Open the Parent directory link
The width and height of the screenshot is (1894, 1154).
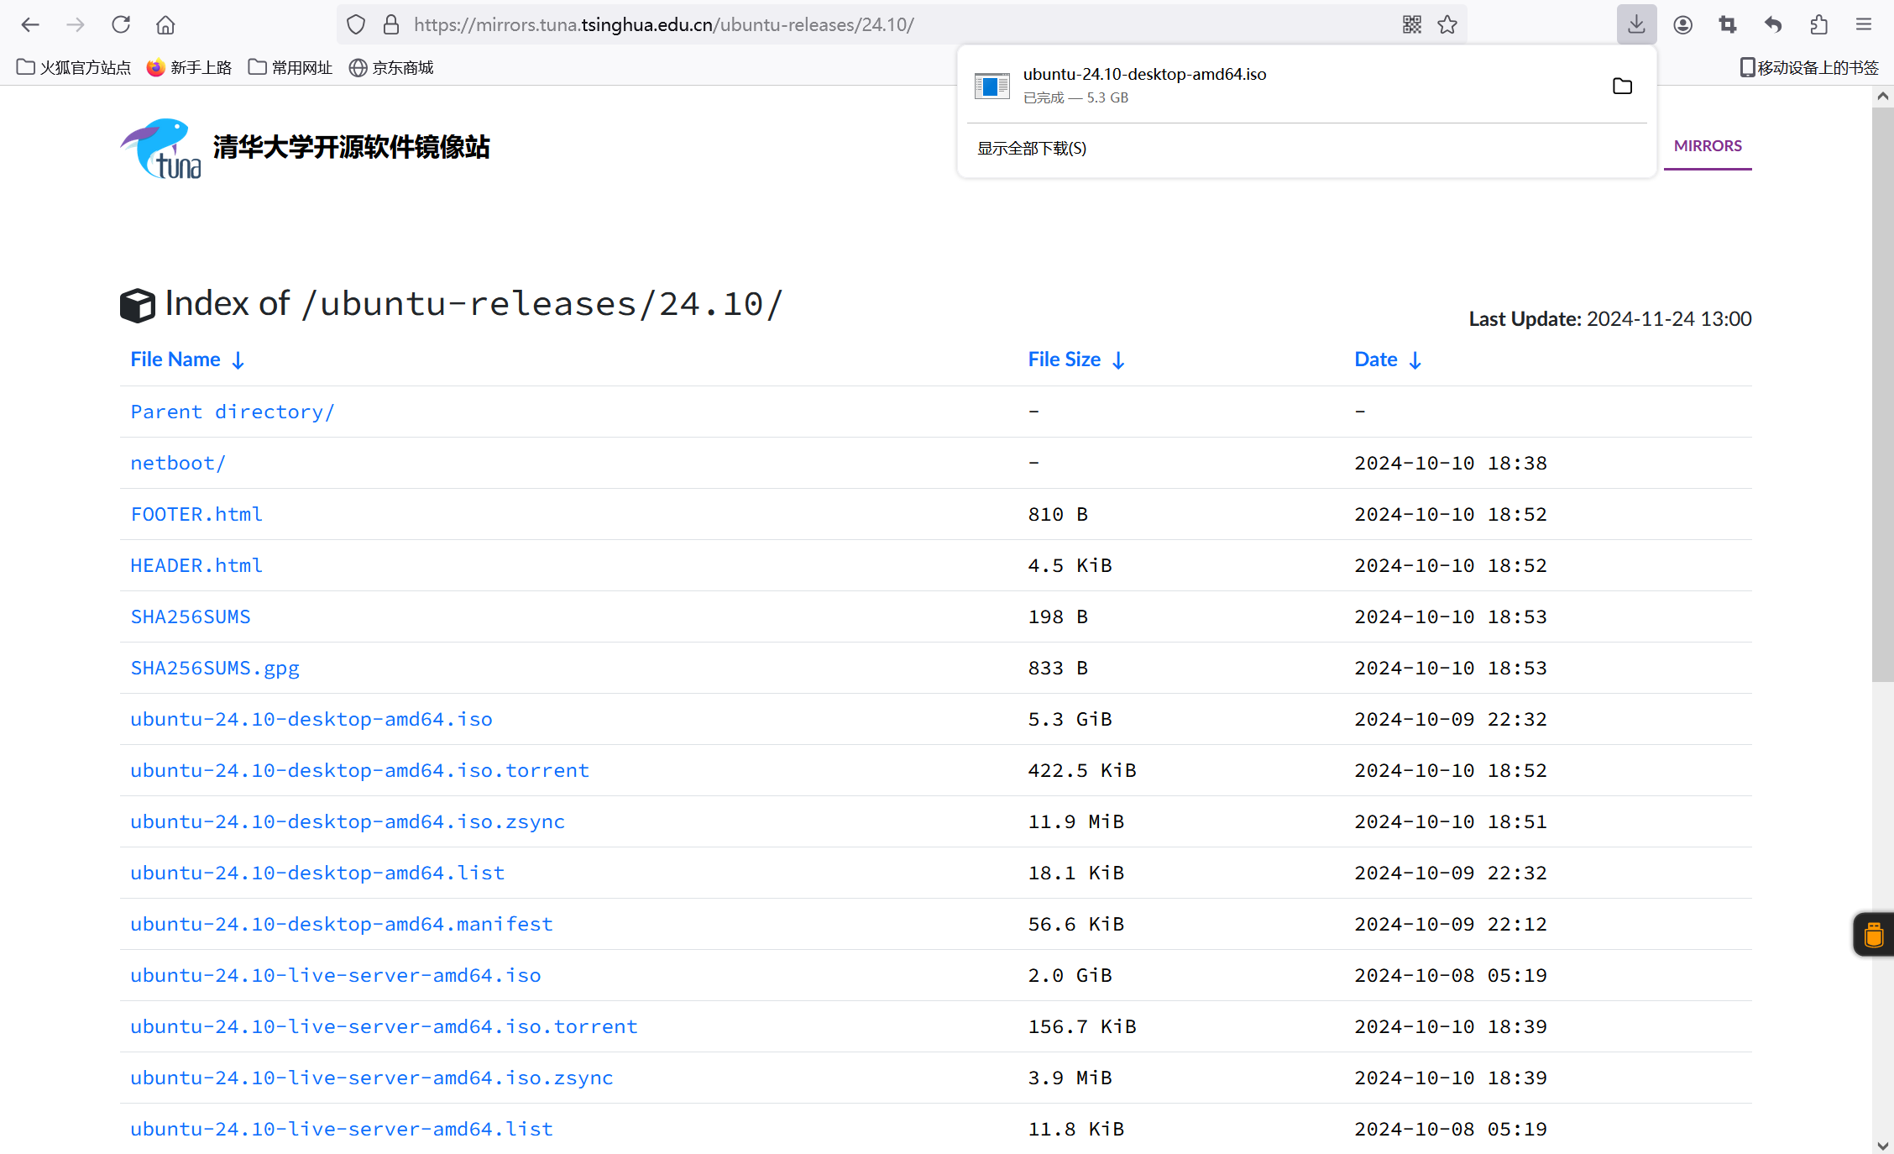point(233,412)
